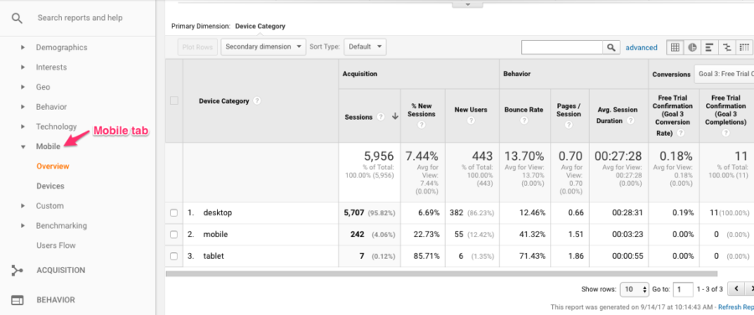Open the Acquisition section icon
The height and width of the screenshot is (315, 754).
pyautogui.click(x=18, y=271)
